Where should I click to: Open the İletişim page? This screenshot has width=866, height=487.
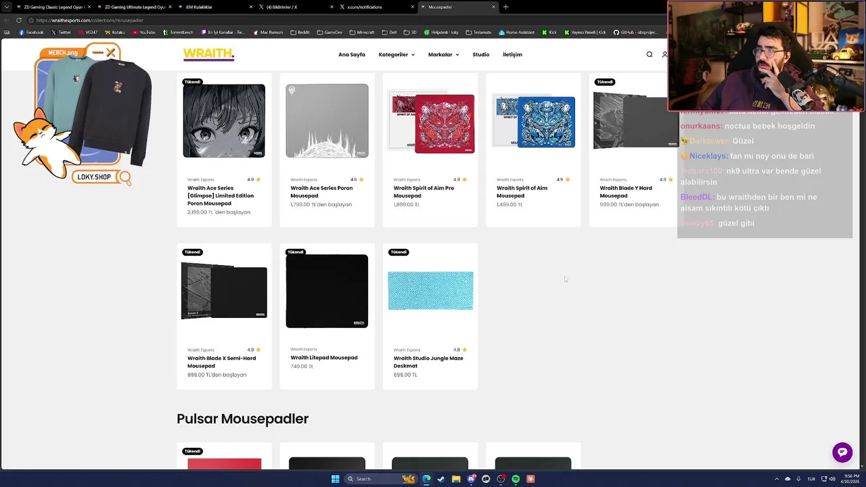pyautogui.click(x=512, y=54)
